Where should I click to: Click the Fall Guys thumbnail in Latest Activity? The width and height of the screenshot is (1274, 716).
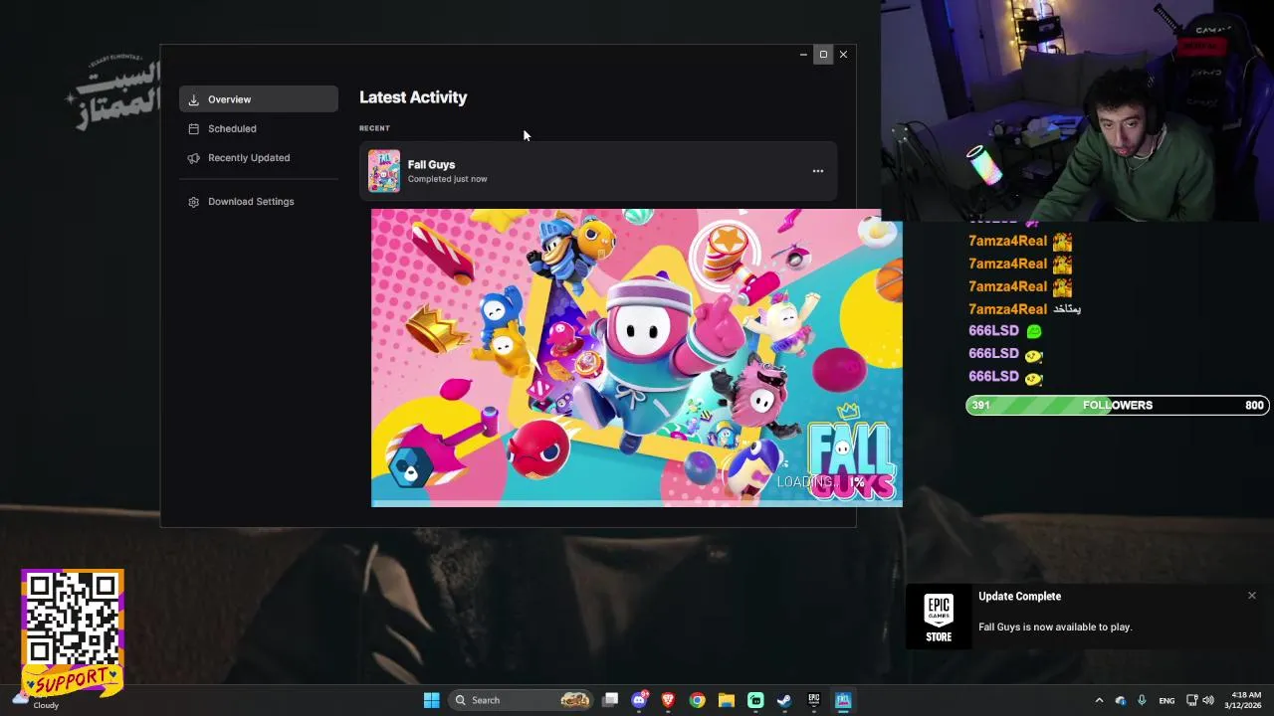[x=384, y=171]
